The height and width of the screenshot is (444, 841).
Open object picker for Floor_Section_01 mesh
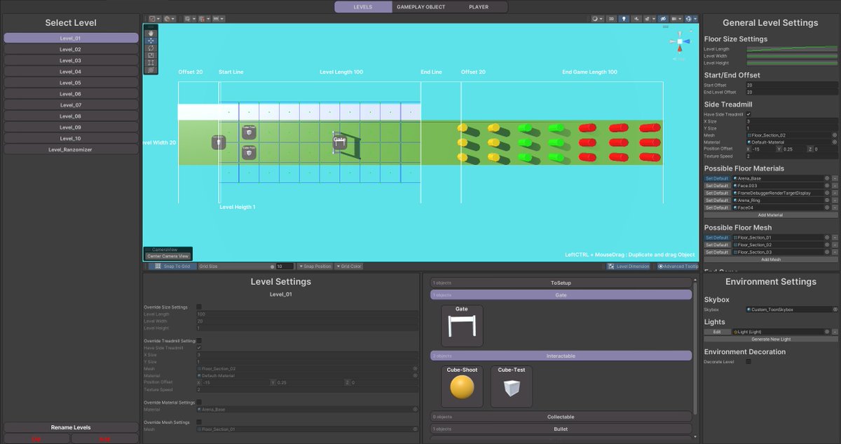(x=827, y=238)
